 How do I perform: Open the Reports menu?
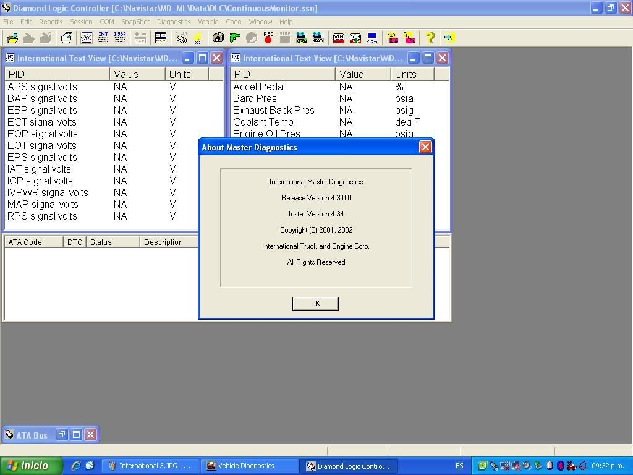[x=51, y=22]
